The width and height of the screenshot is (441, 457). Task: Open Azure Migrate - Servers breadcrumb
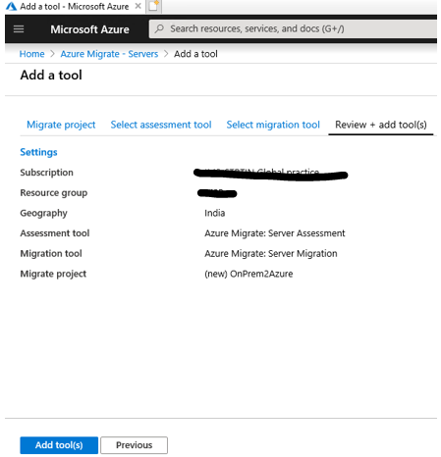pyautogui.click(x=109, y=54)
